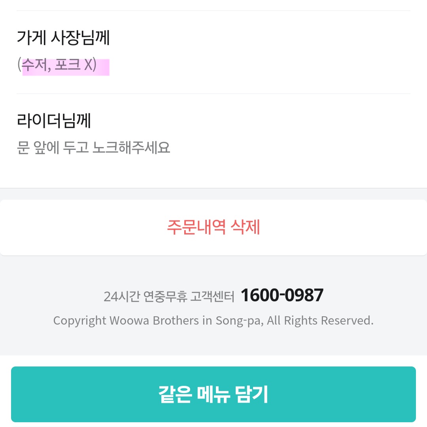Call customer center number 1600-0987
427x427 pixels.
point(282,295)
